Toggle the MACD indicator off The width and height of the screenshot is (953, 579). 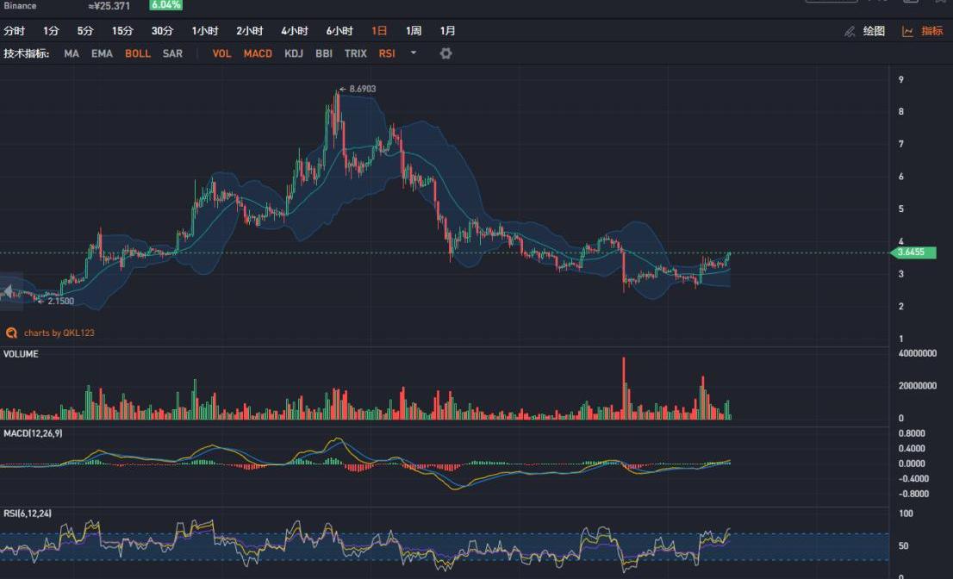(258, 53)
